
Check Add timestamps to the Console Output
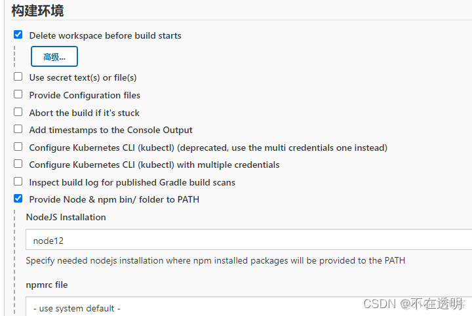(18, 130)
